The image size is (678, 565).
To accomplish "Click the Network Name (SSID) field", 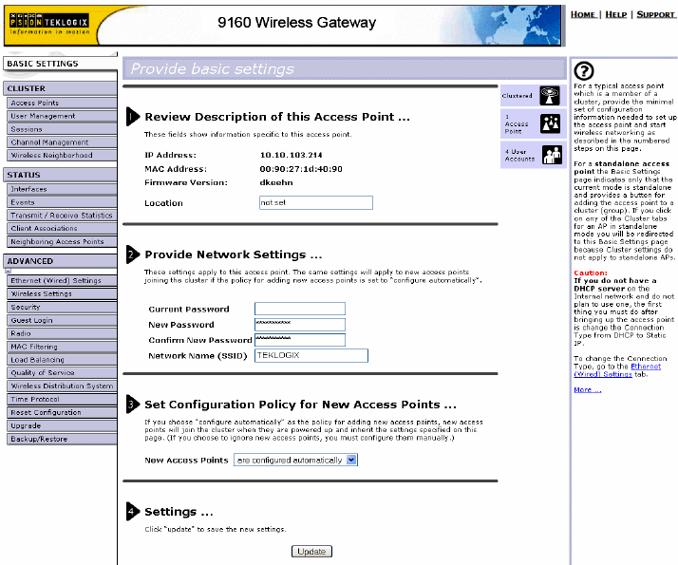I will [x=311, y=355].
